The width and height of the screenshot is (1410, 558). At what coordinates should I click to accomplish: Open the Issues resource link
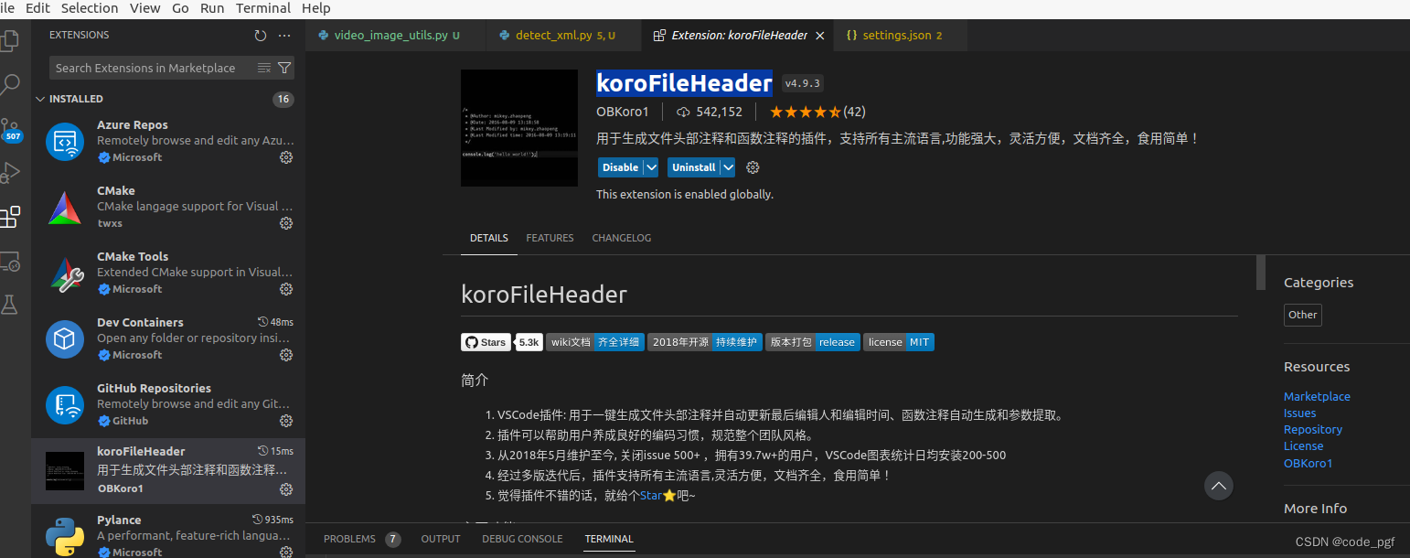pyautogui.click(x=1299, y=413)
